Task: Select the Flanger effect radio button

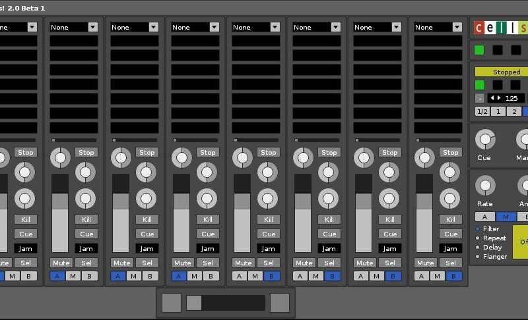Action: pyautogui.click(x=478, y=257)
